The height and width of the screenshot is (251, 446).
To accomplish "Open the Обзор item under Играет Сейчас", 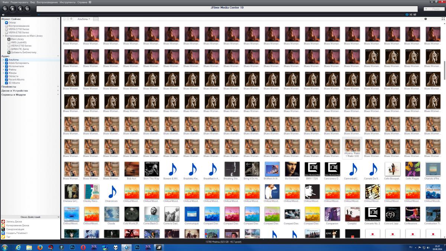I will [12, 23].
